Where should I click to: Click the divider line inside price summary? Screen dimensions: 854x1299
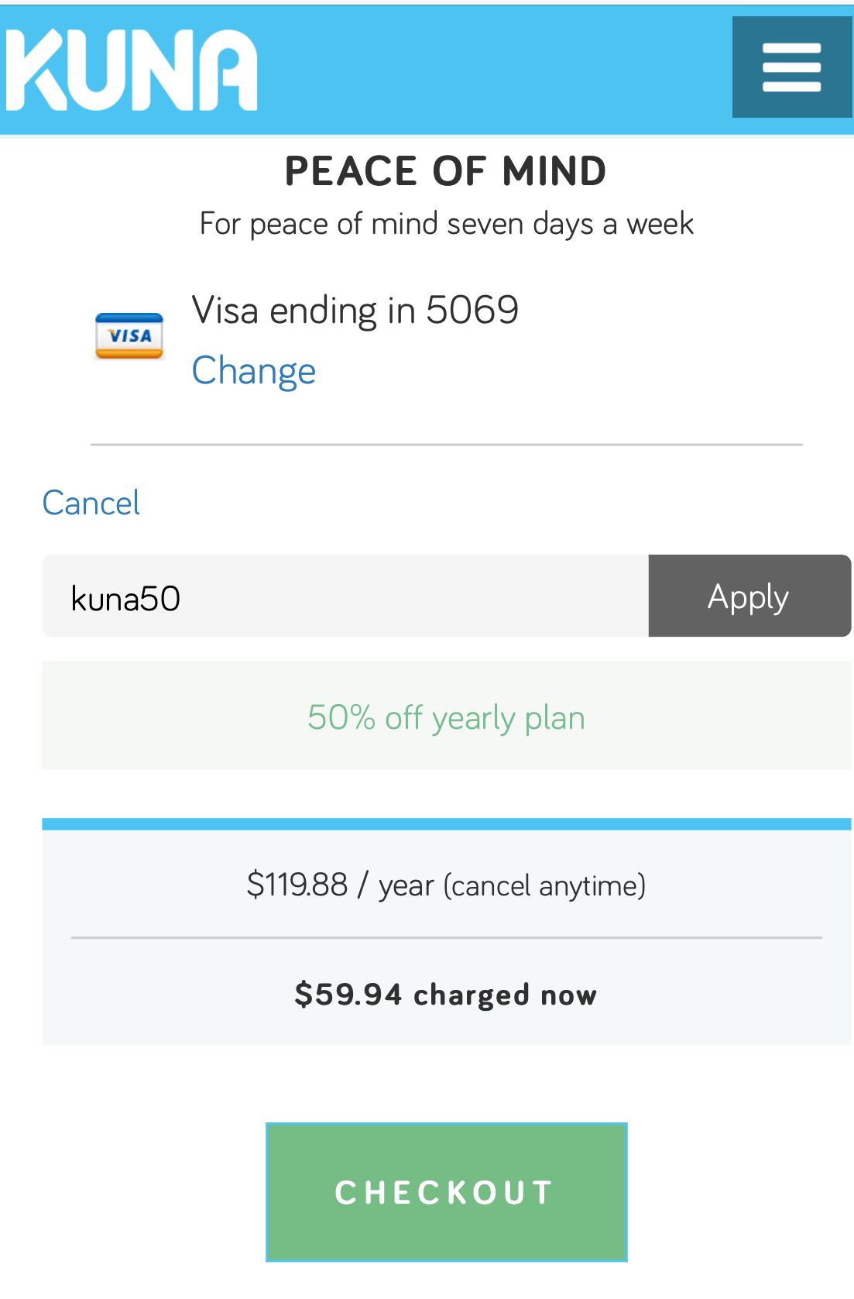tap(446, 937)
